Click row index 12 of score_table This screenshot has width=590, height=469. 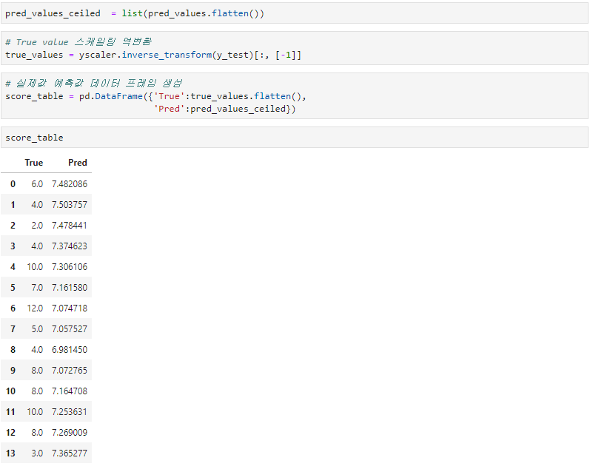coord(10,432)
